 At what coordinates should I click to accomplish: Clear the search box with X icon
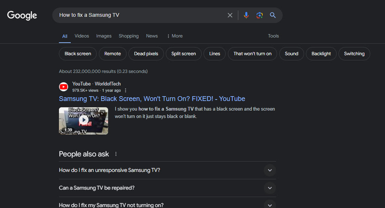tap(230, 15)
